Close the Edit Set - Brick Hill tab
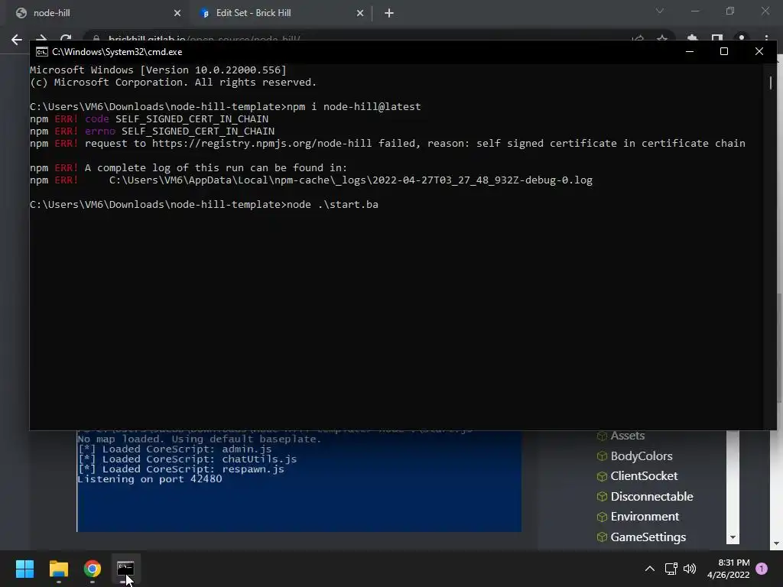The height and width of the screenshot is (587, 783). click(x=360, y=13)
